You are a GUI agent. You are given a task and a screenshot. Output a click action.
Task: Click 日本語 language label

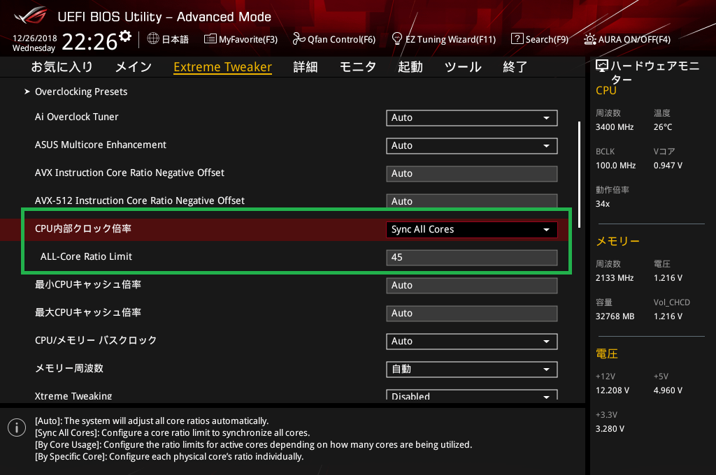pyautogui.click(x=175, y=39)
